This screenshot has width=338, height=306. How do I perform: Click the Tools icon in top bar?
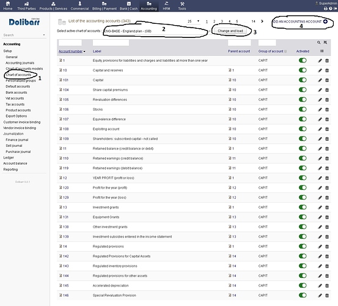coord(182,4)
